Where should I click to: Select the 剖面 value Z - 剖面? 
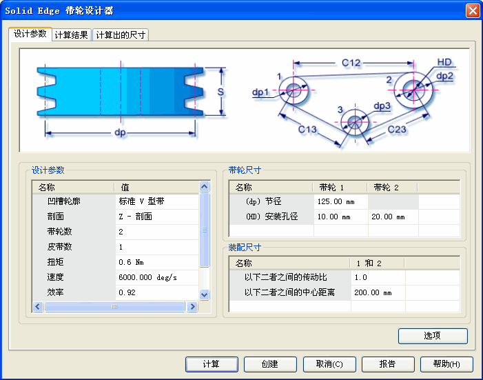point(156,217)
